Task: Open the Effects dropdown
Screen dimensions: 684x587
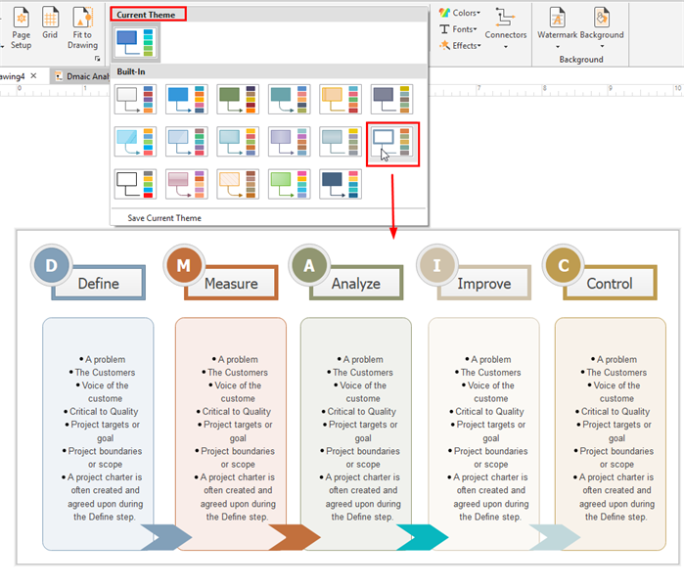Action: pyautogui.click(x=460, y=45)
